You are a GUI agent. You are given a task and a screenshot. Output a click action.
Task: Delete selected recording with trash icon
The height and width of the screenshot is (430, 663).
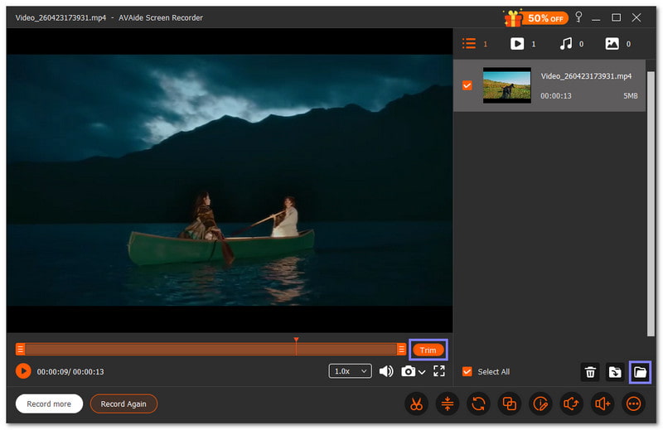coord(590,372)
